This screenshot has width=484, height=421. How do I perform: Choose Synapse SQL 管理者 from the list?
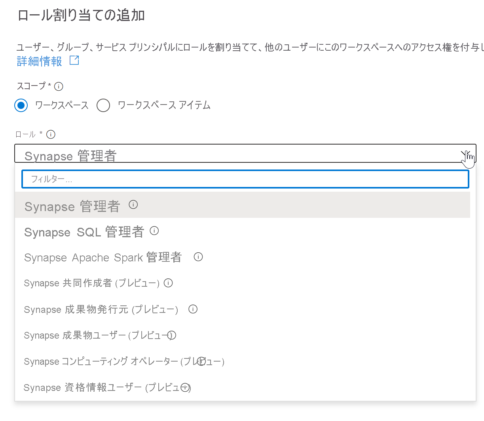[84, 232]
